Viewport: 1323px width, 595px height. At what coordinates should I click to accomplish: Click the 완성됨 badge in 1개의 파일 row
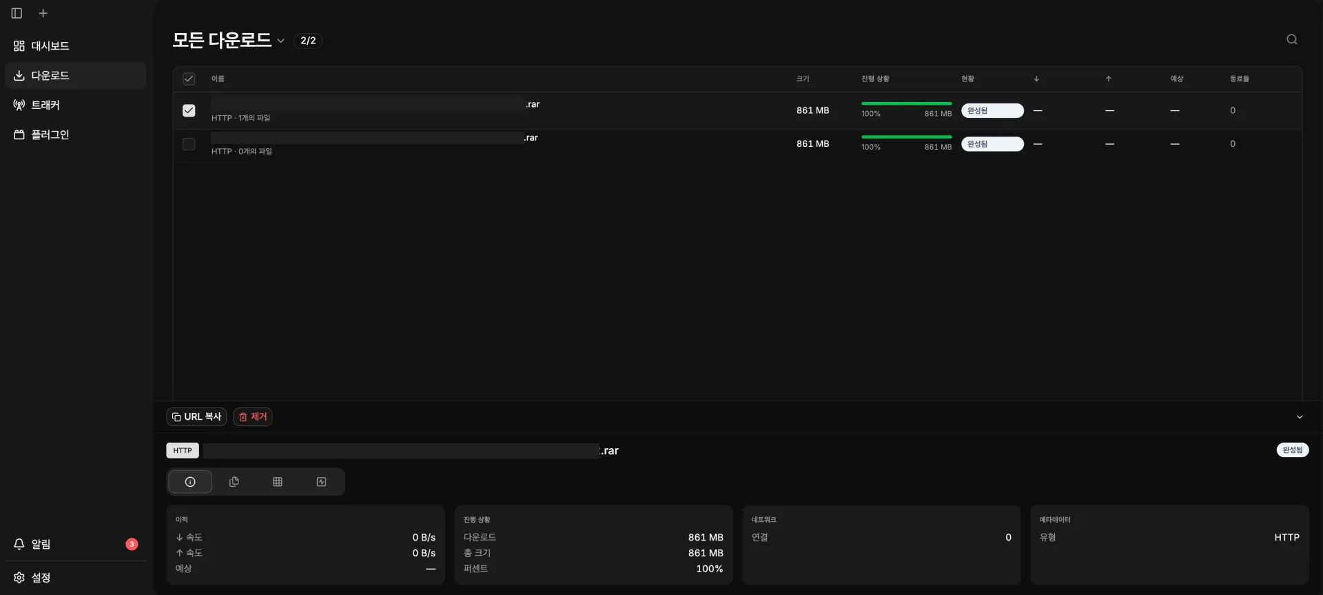[x=992, y=110]
